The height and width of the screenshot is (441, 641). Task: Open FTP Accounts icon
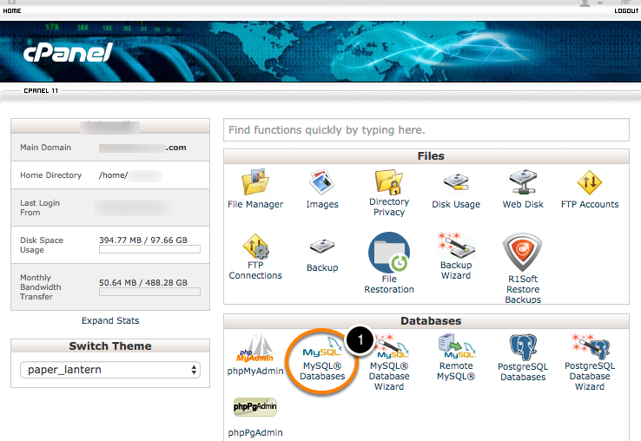tap(590, 182)
